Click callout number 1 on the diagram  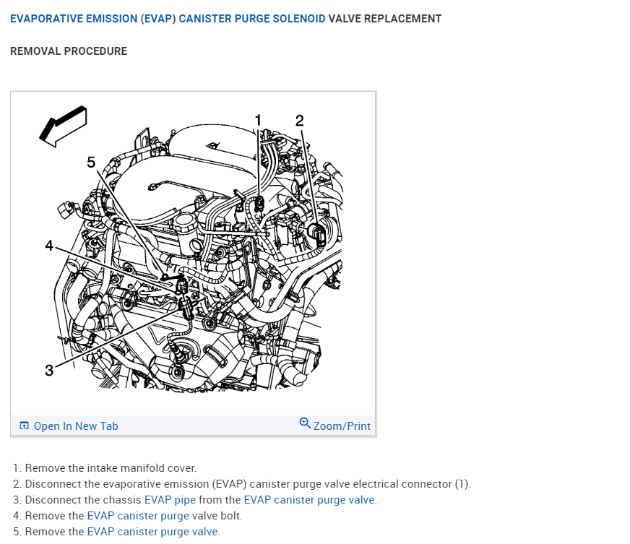(x=259, y=120)
